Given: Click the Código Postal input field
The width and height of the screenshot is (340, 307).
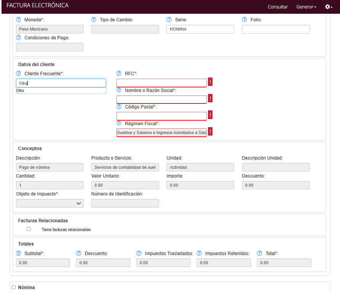Looking at the screenshot, I should [x=161, y=116].
